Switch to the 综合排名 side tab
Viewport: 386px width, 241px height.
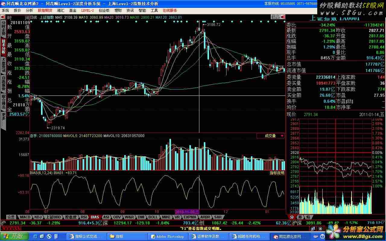tap(3, 102)
